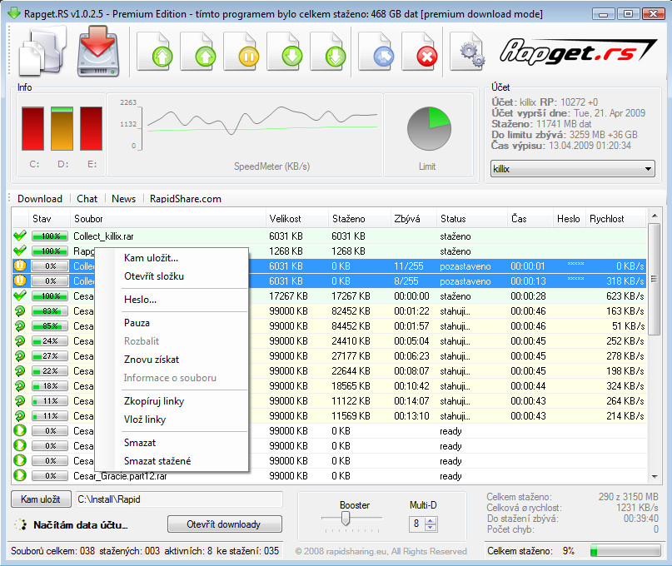Click the 17267 KB size cell
The height and width of the screenshot is (566, 672).
(288, 296)
